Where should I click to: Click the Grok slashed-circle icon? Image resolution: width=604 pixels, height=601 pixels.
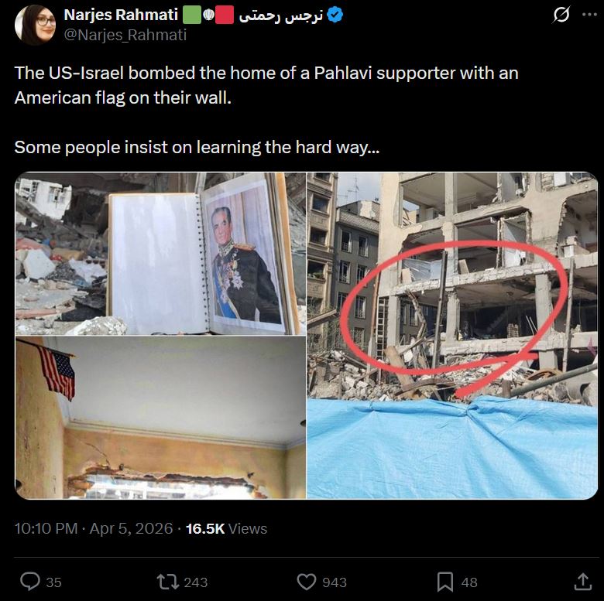click(561, 15)
